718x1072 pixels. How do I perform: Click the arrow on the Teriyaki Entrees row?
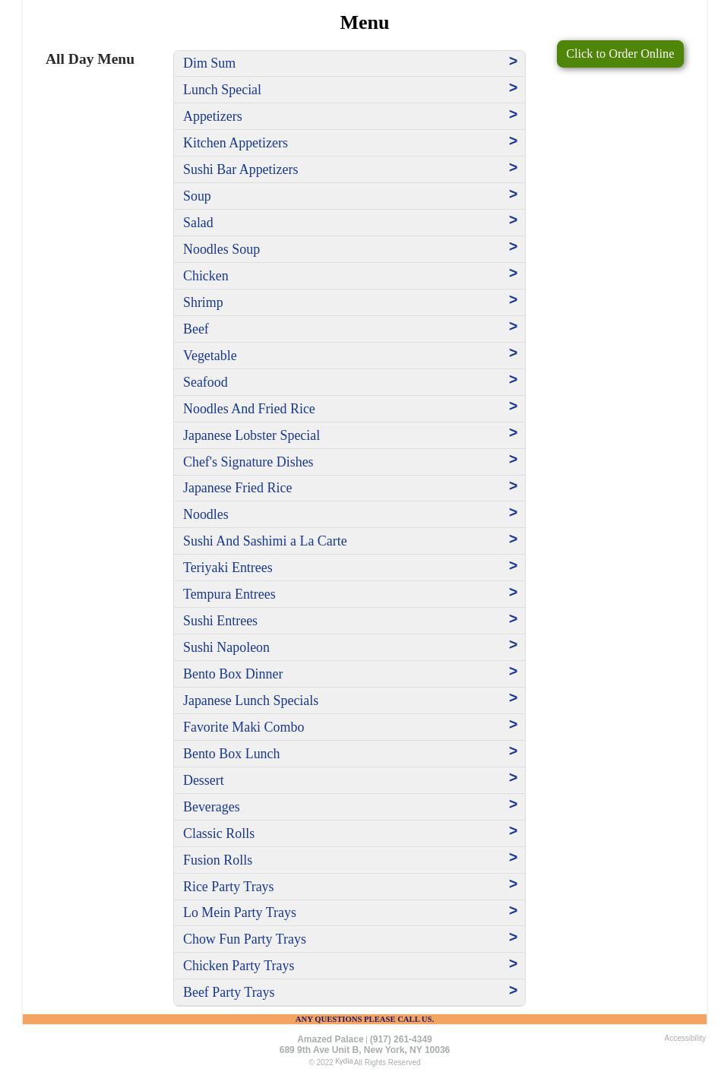click(x=513, y=566)
